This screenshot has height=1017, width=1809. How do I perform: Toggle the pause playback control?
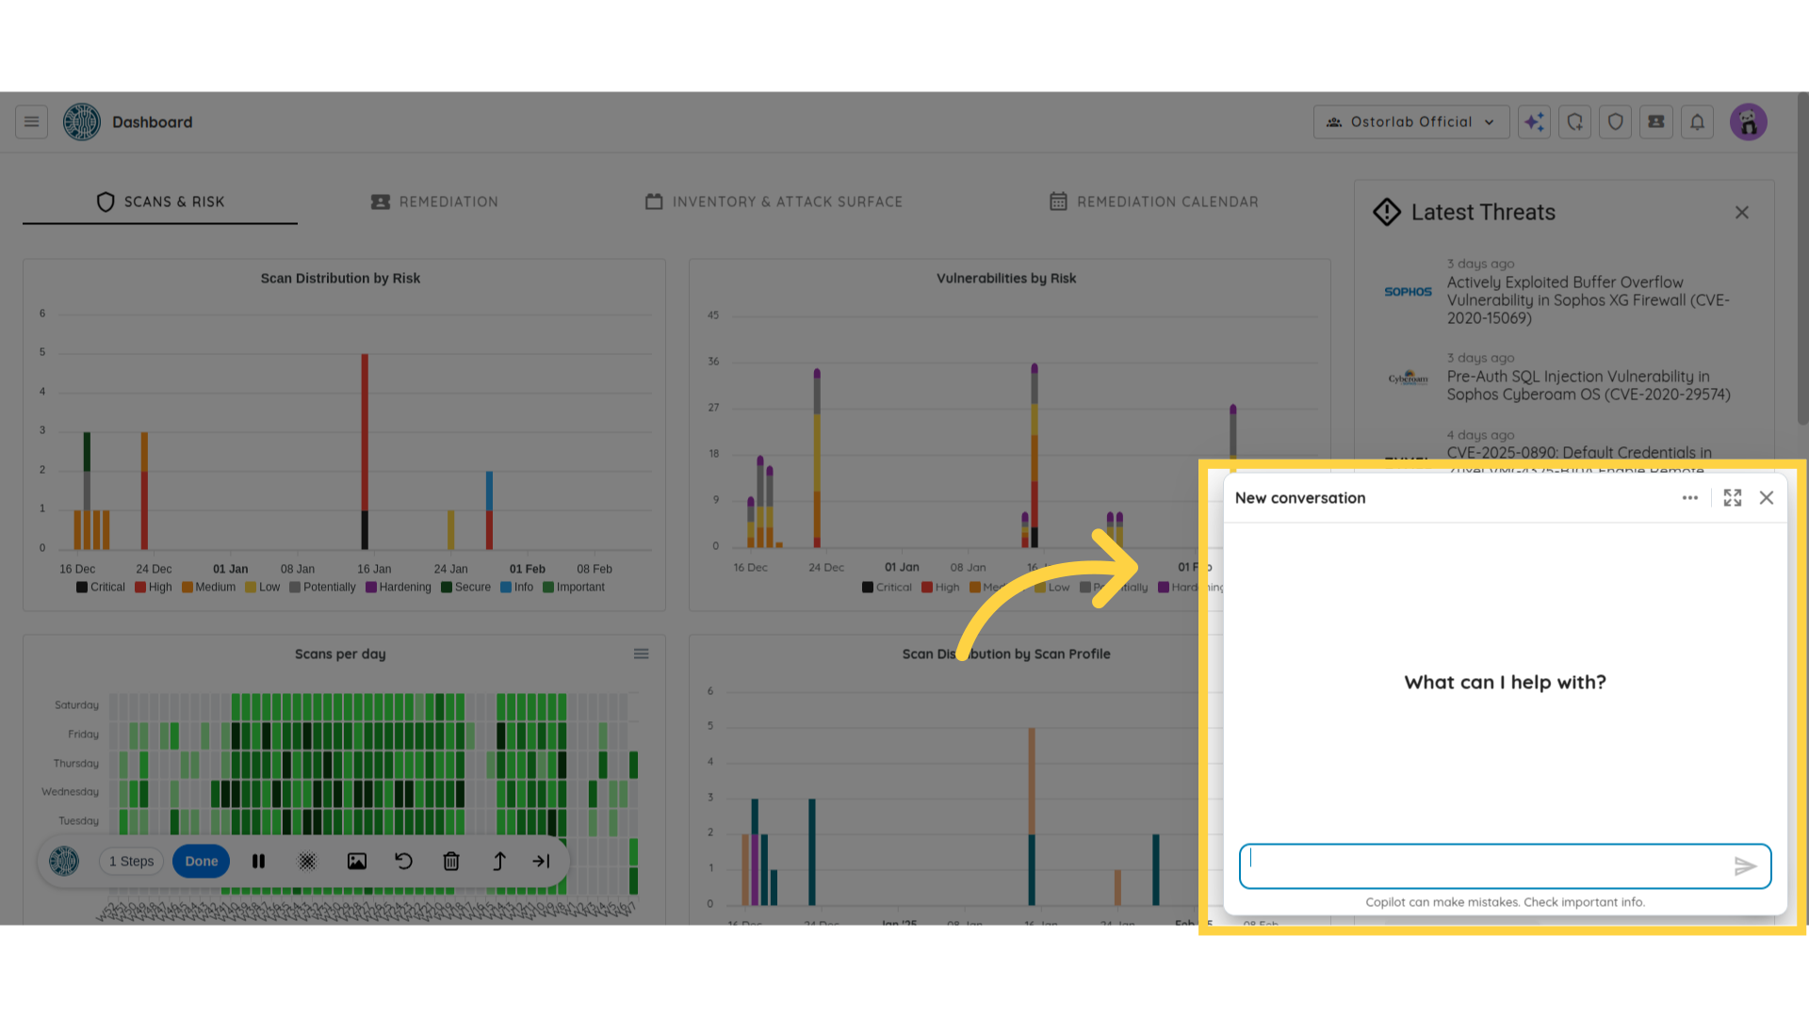pos(258,861)
